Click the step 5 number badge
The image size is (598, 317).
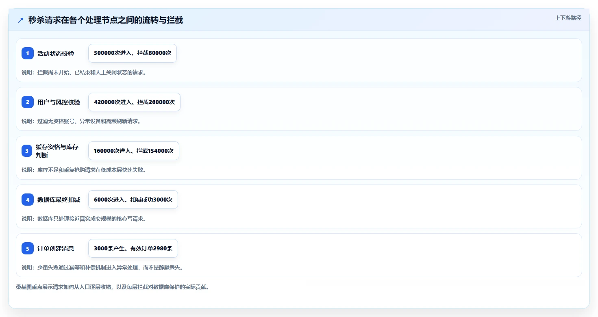point(28,248)
